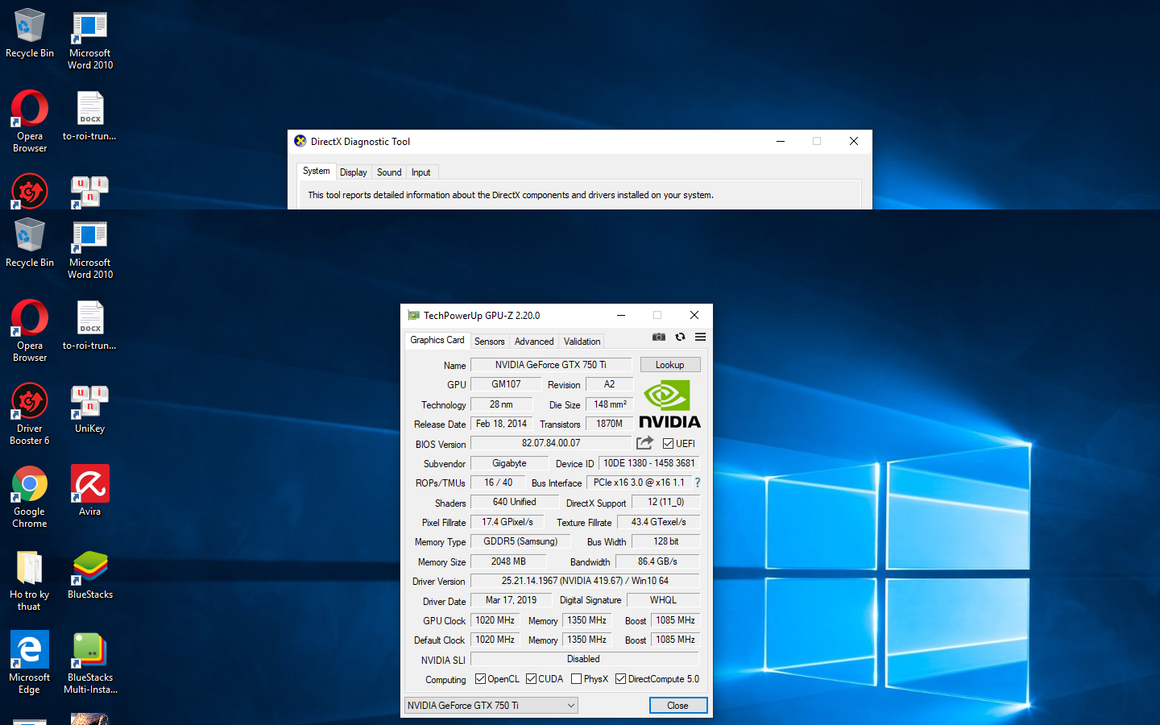This screenshot has width=1160, height=725.
Task: Click the DirectX Diagnostic Tool title icon
Action: 300,141
